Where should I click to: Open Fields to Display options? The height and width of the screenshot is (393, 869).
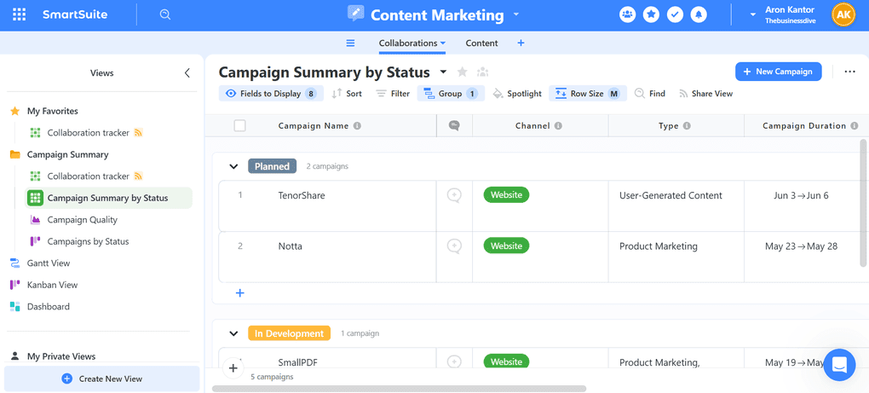tap(271, 94)
